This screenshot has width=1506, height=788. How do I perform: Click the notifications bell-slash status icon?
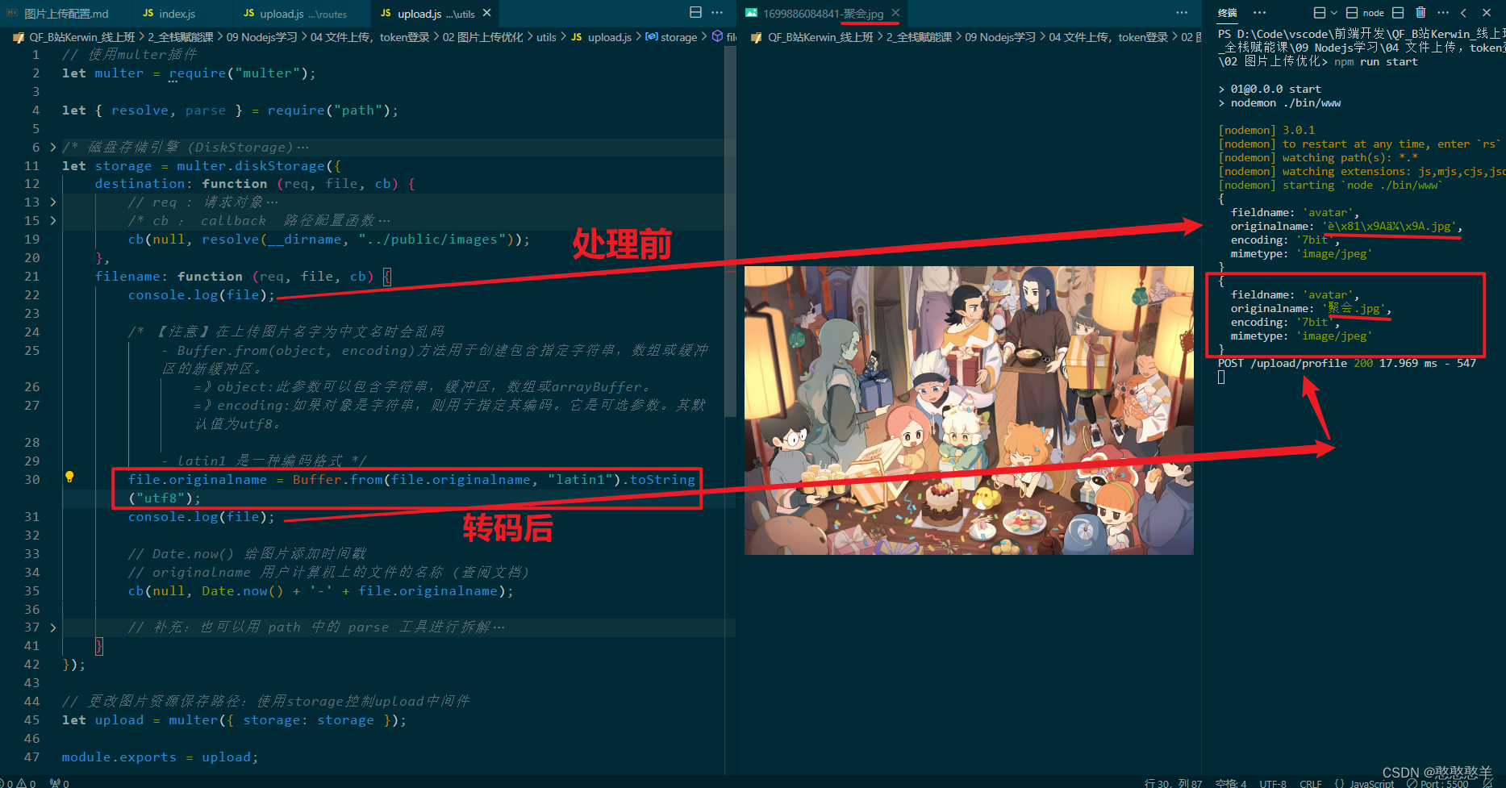coord(1488,783)
